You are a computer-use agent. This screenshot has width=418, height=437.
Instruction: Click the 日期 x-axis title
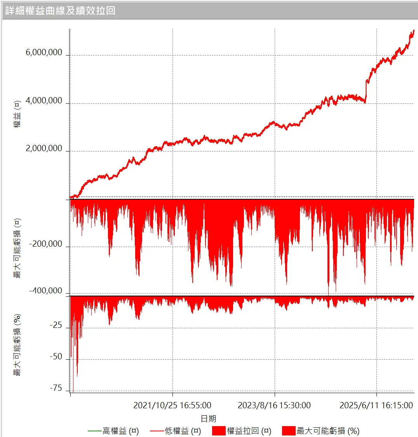point(208,418)
